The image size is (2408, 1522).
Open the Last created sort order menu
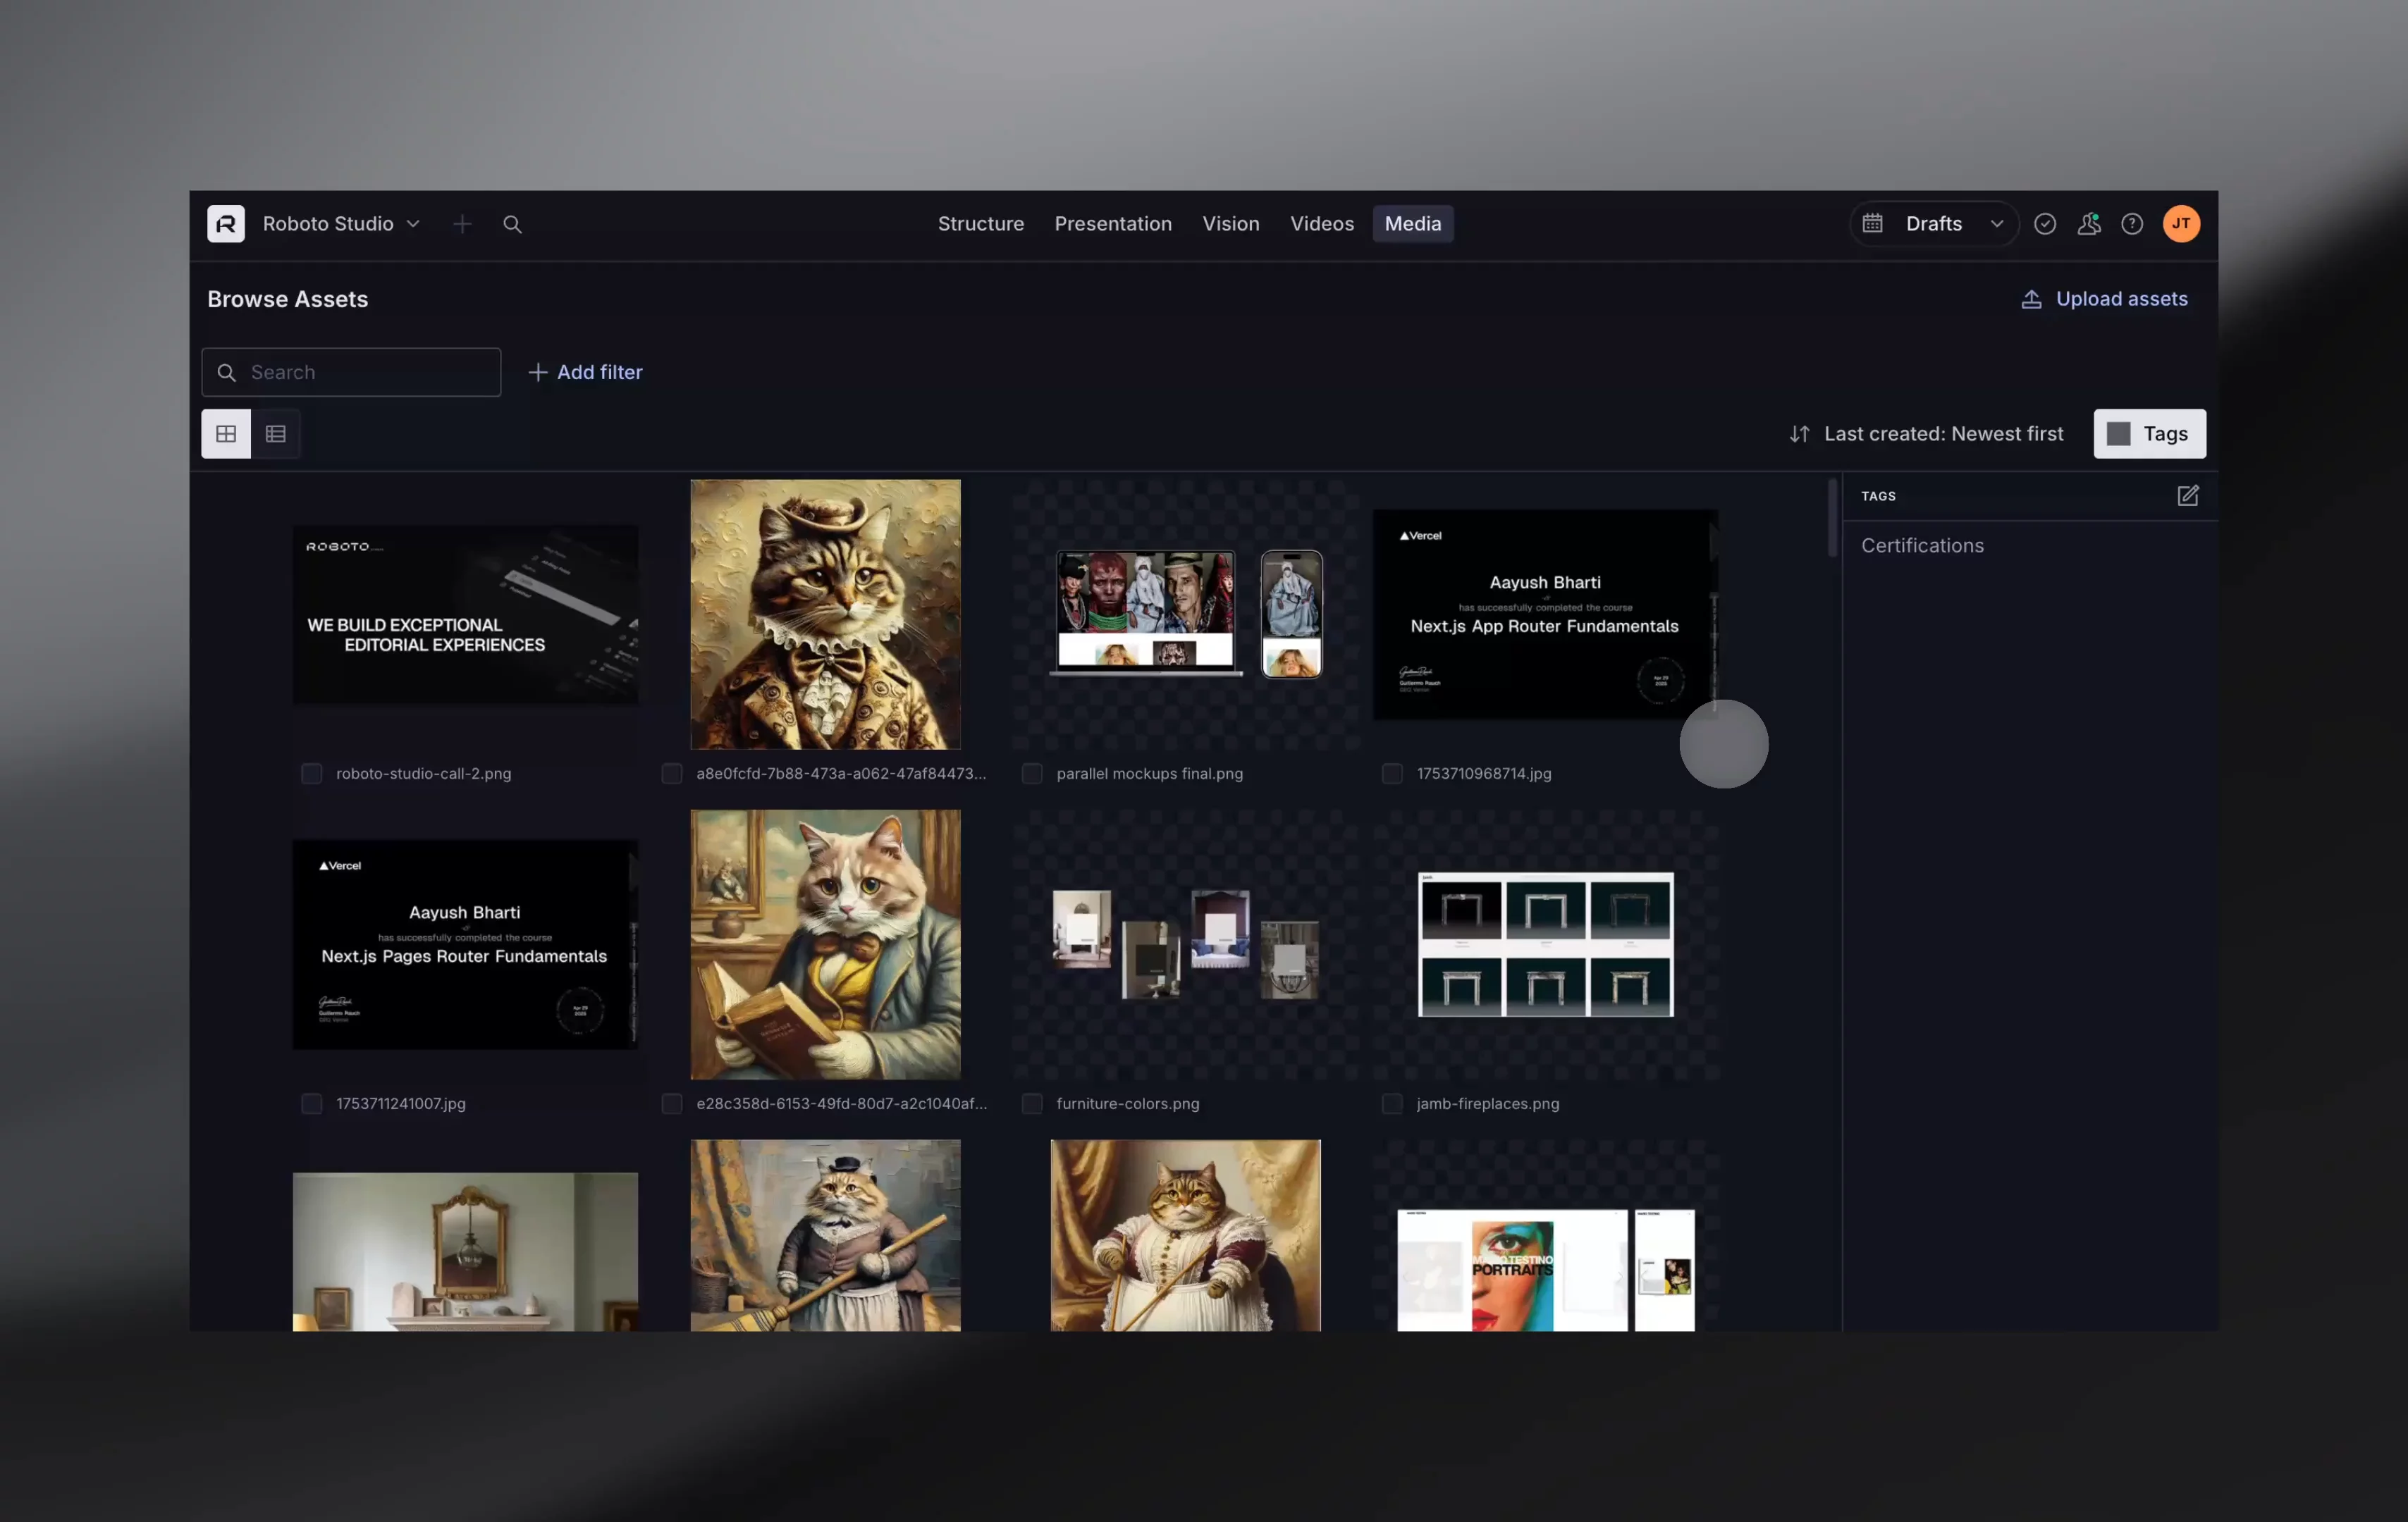tap(1926, 434)
